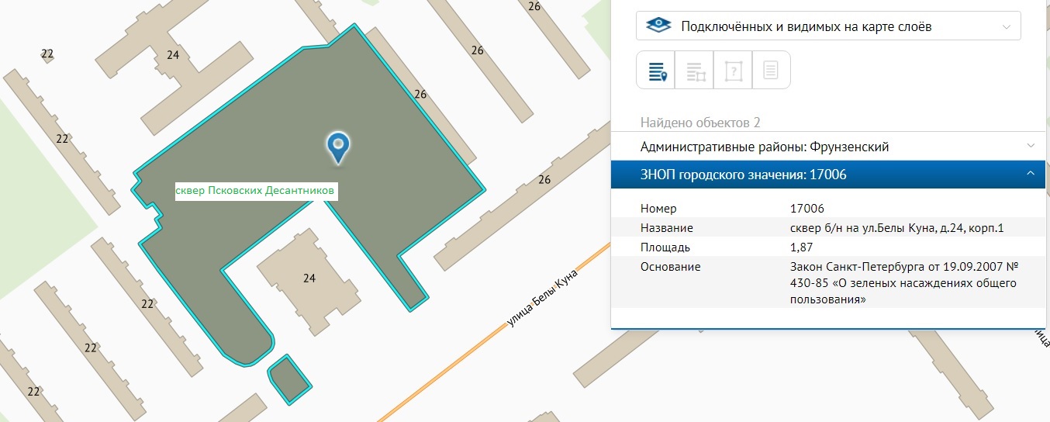Click the blue location pin marker
This screenshot has width=1050, height=422.
pyautogui.click(x=337, y=147)
